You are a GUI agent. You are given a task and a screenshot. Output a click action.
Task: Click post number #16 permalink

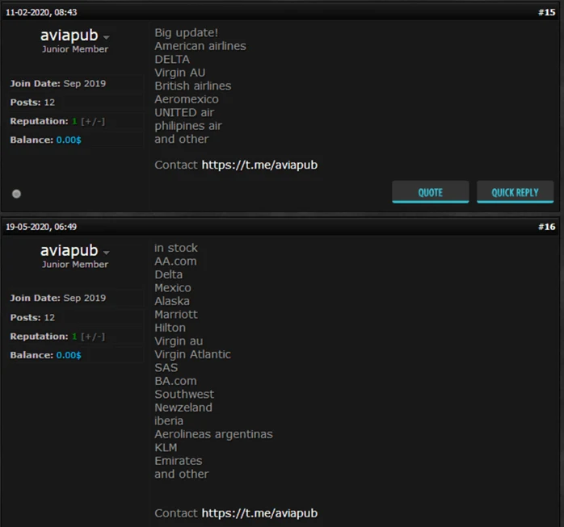coord(546,227)
